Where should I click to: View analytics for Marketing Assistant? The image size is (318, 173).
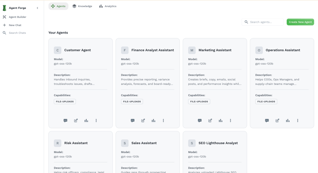[220, 120]
